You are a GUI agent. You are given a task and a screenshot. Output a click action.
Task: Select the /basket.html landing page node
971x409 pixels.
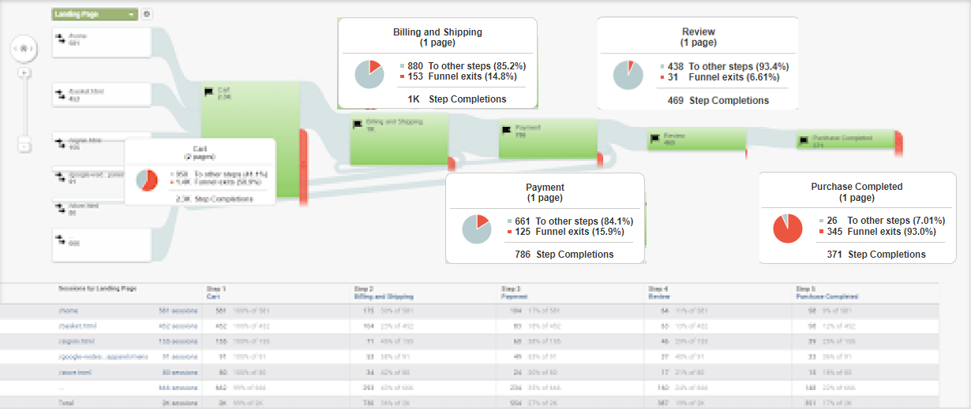pyautogui.click(x=101, y=95)
